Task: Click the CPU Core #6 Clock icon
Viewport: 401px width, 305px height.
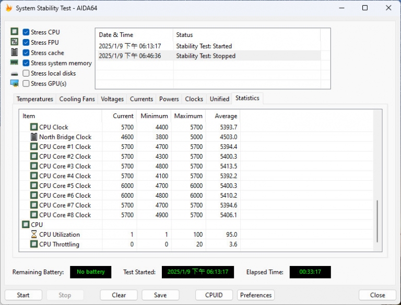Action: 34,195
